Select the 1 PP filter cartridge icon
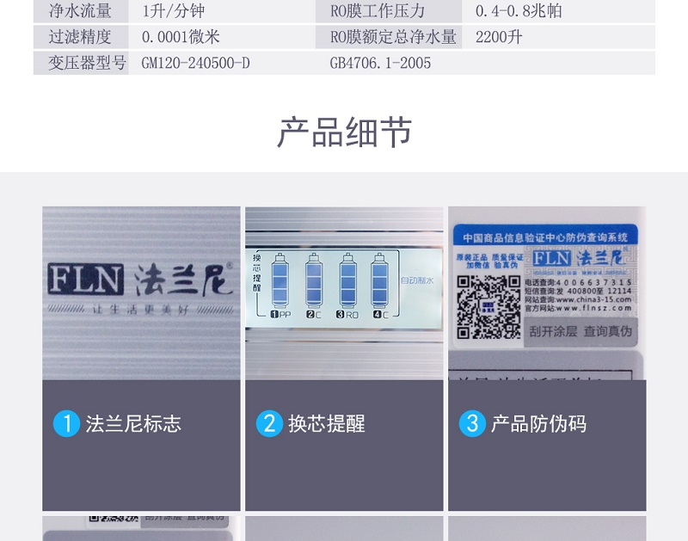The height and width of the screenshot is (541, 688). 280,280
